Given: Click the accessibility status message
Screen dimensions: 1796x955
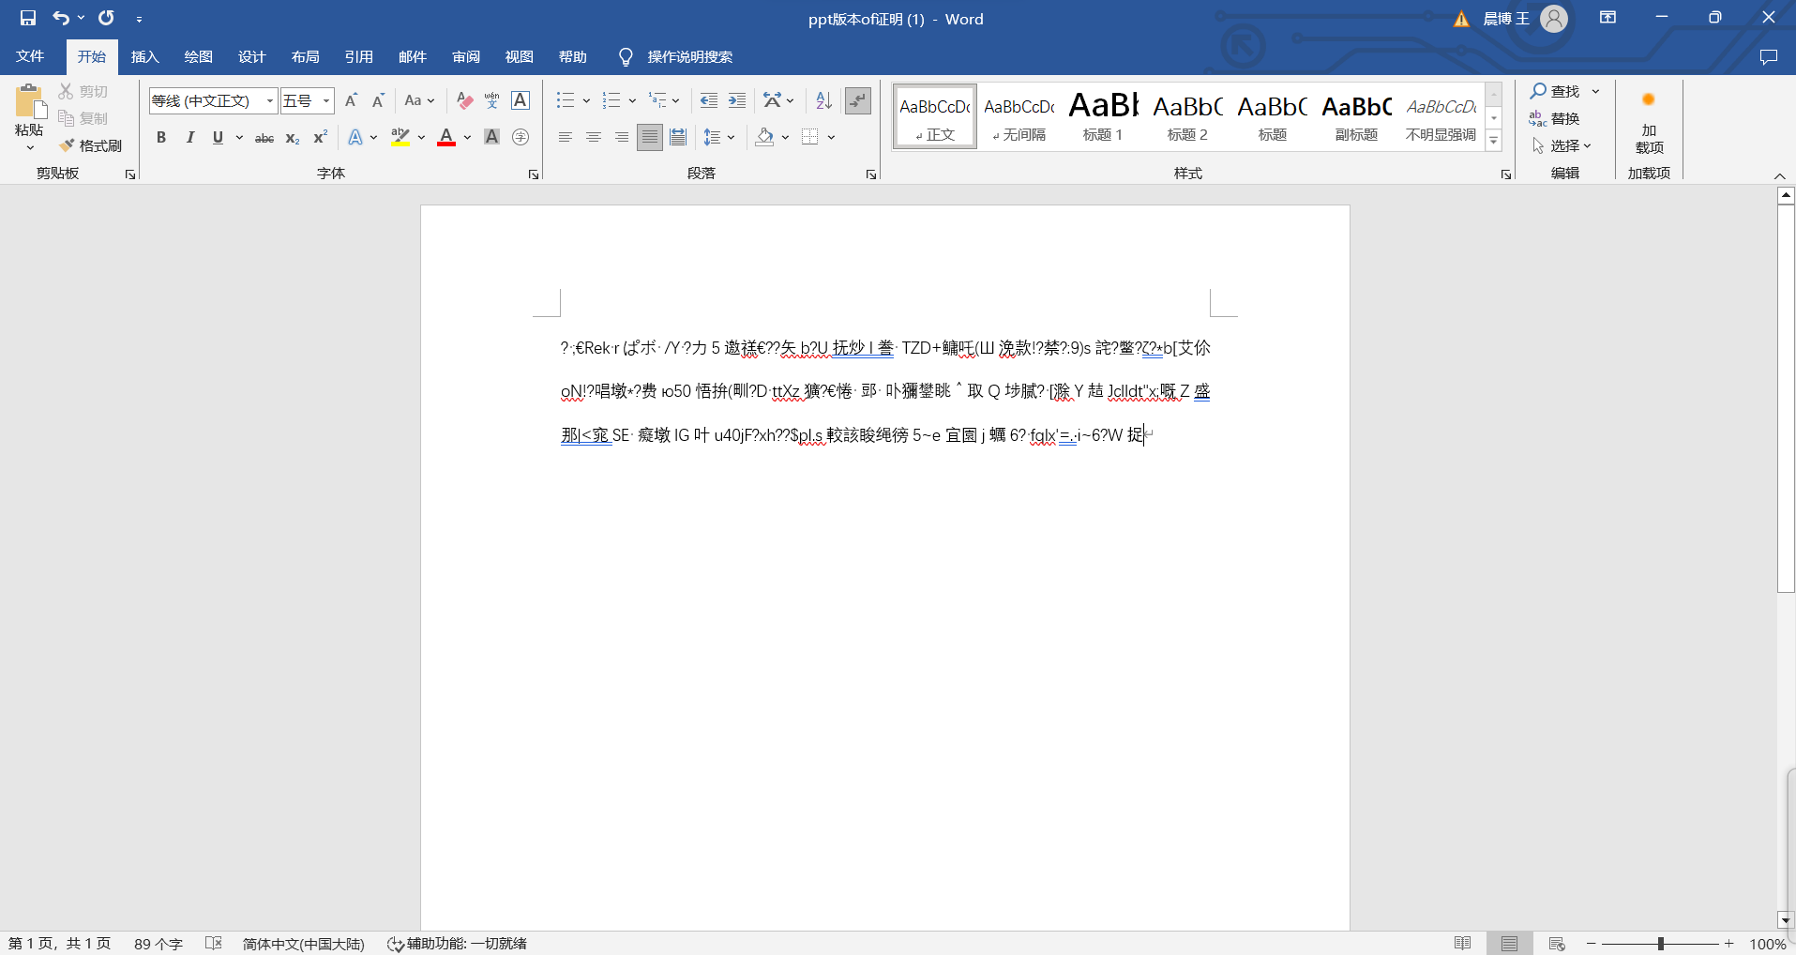Looking at the screenshot, I should click(x=458, y=944).
